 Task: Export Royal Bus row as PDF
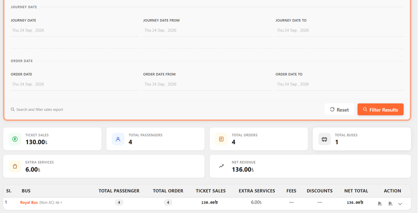coord(380,204)
